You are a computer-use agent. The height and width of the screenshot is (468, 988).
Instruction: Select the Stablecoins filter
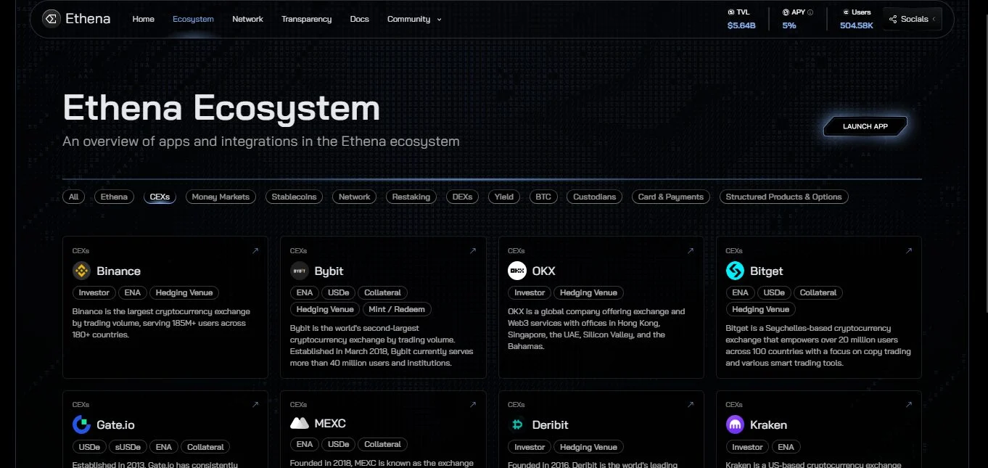click(x=294, y=197)
